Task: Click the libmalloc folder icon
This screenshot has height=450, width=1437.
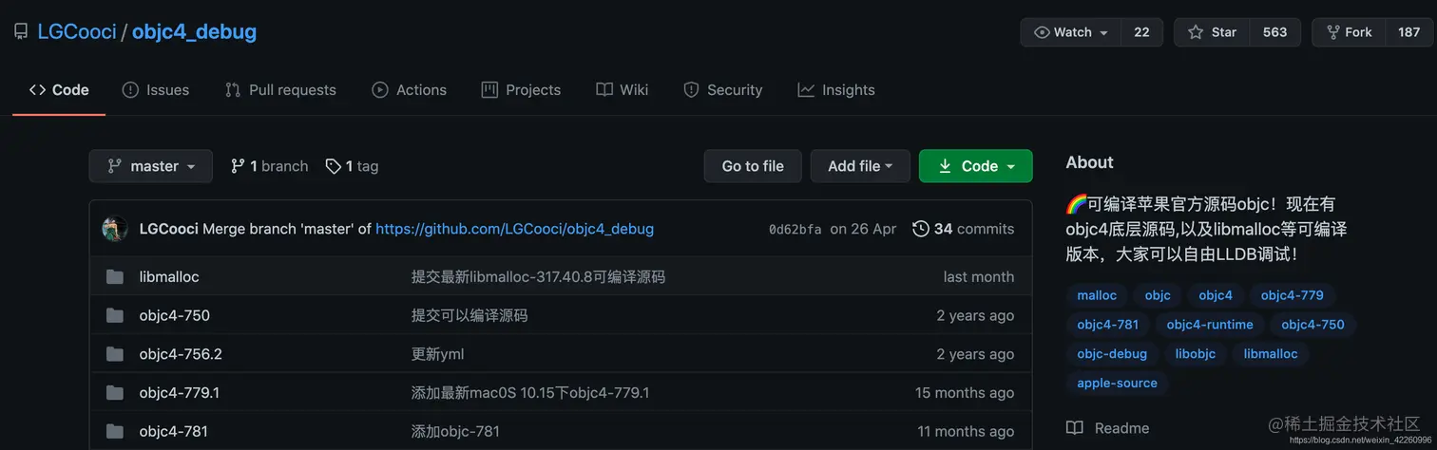Action: coord(115,277)
